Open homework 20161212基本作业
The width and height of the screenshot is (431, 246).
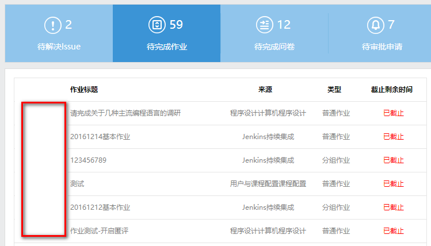(100, 207)
